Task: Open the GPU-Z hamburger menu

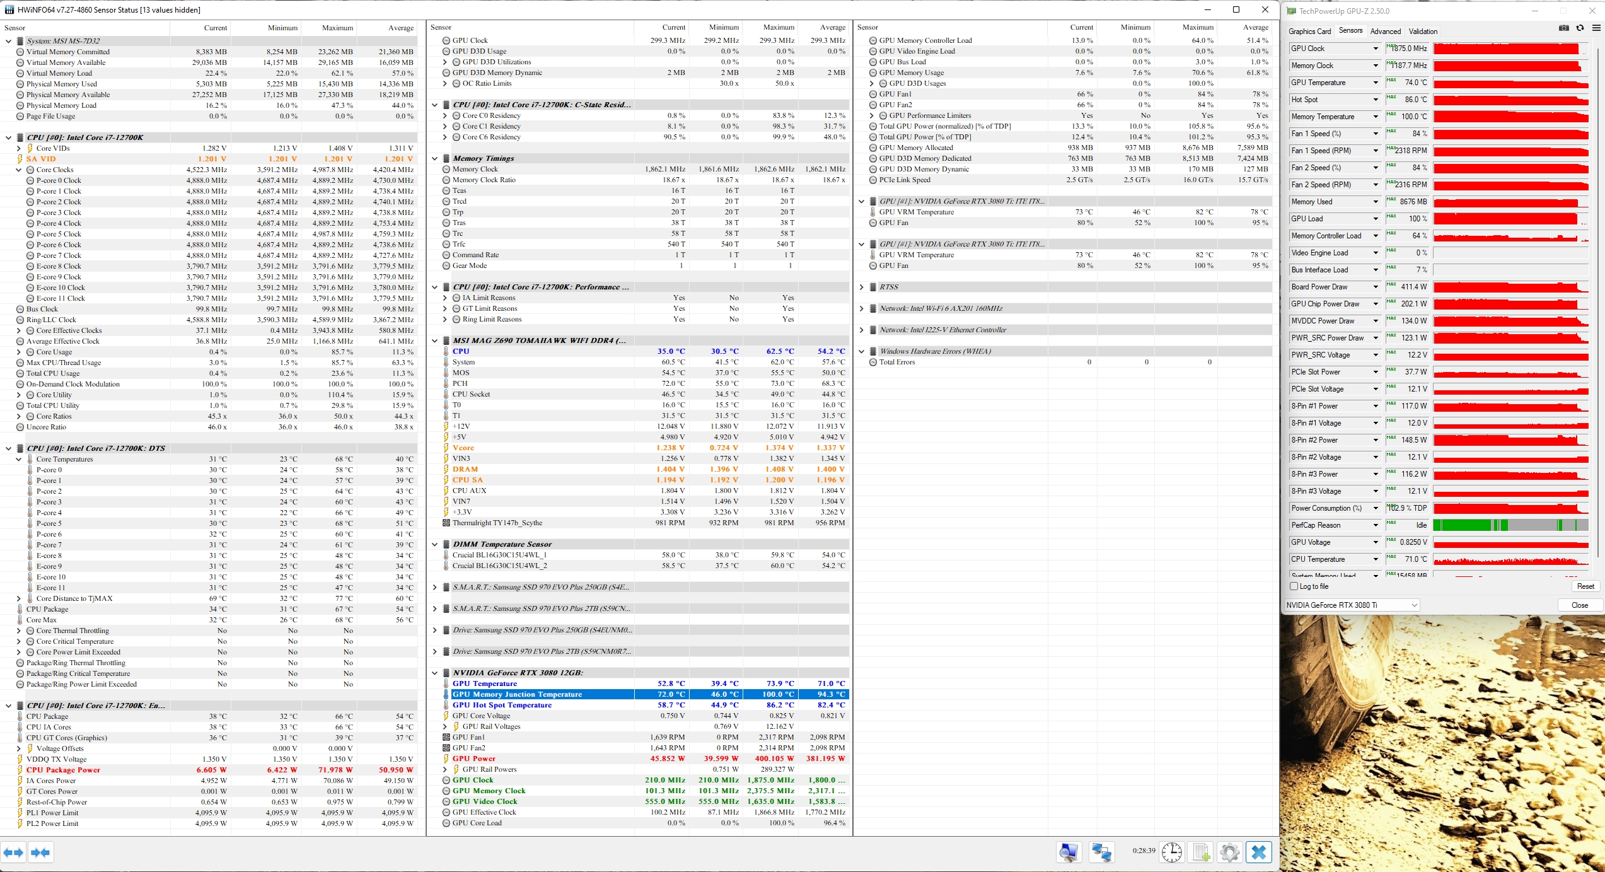Action: pyautogui.click(x=1596, y=28)
